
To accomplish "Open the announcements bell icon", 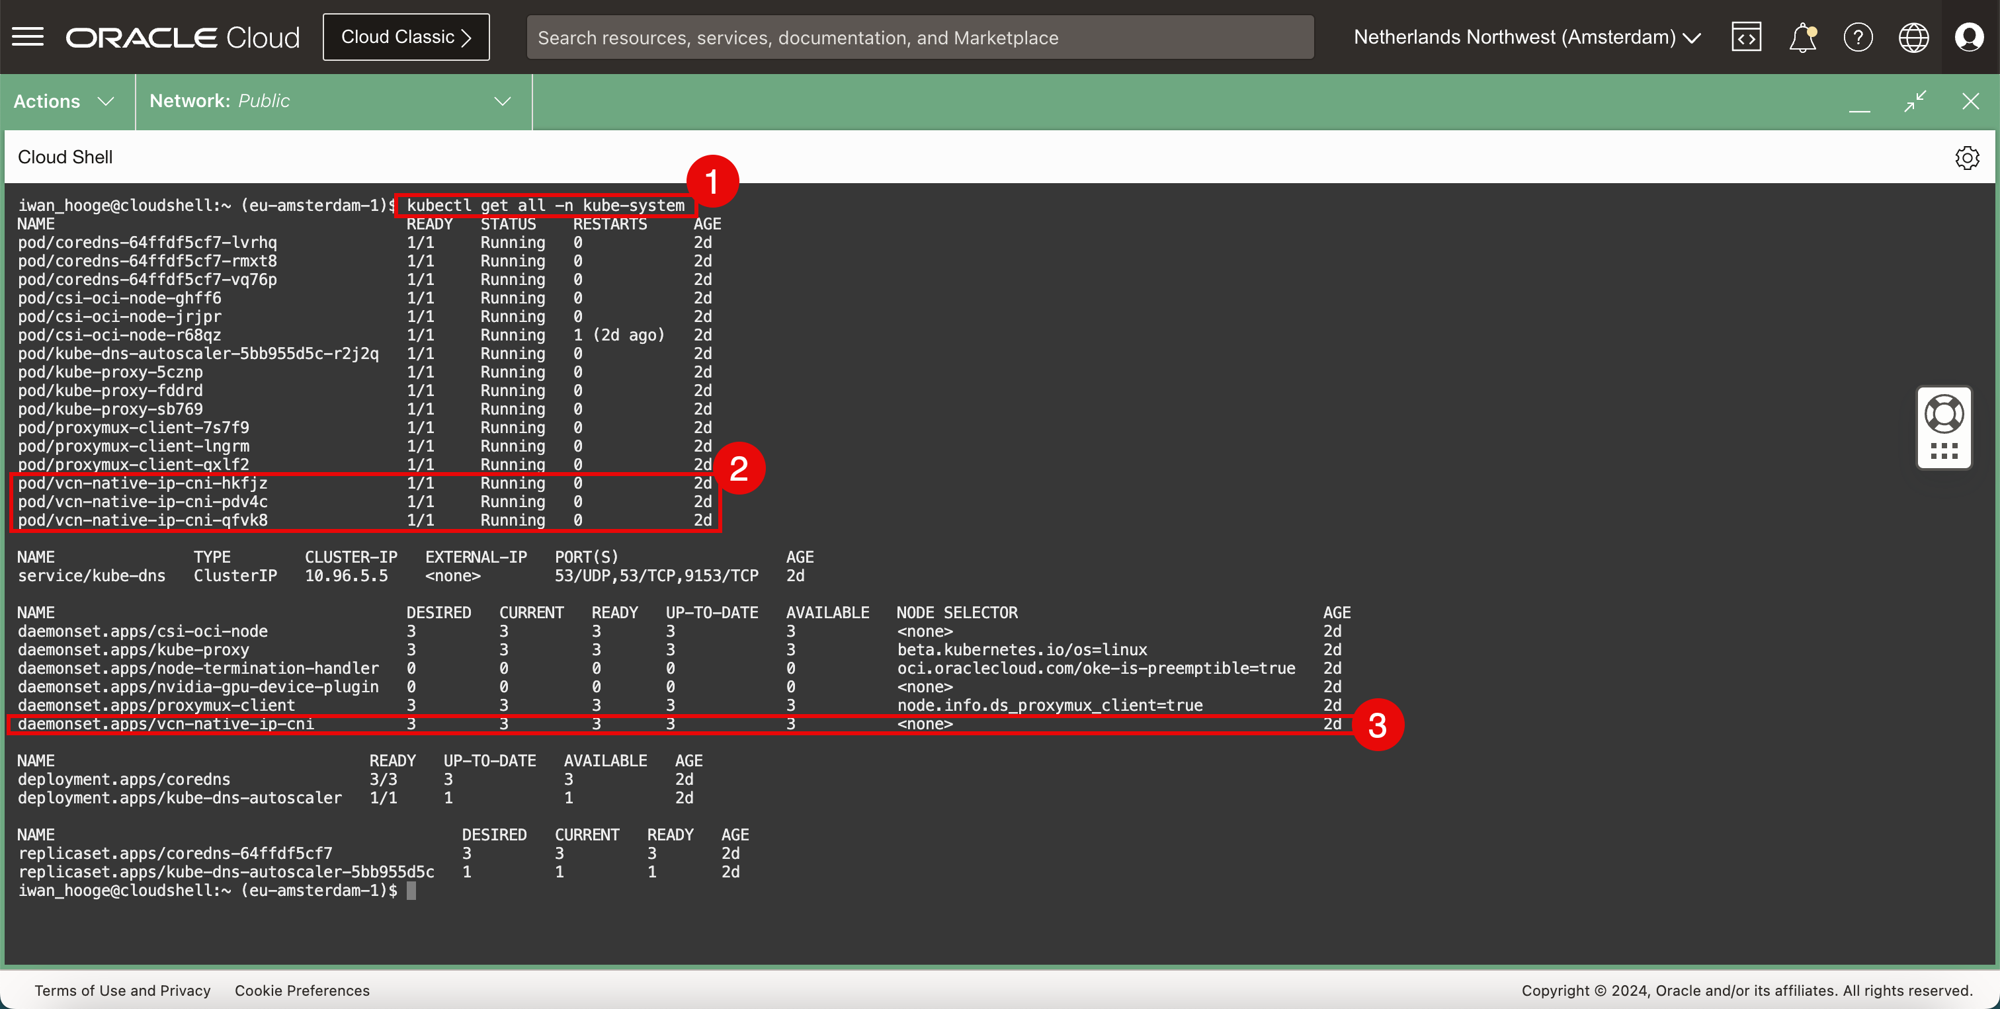I will coord(1802,36).
